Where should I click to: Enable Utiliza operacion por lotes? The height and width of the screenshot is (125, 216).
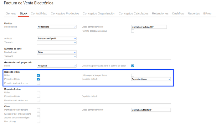tap(133, 75)
